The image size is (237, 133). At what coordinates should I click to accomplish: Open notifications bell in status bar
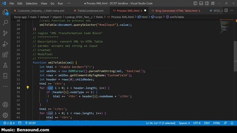tap(232, 123)
